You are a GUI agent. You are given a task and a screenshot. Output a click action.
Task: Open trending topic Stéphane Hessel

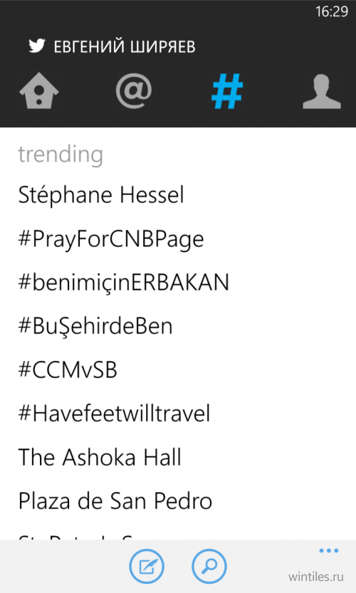101,195
